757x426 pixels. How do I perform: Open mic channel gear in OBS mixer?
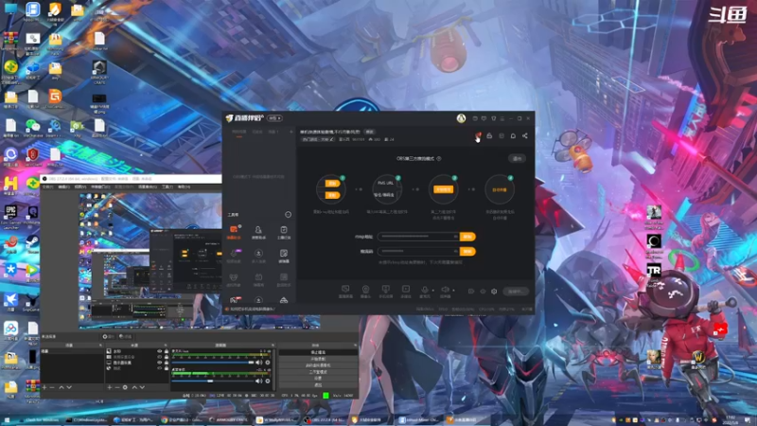coord(268,363)
